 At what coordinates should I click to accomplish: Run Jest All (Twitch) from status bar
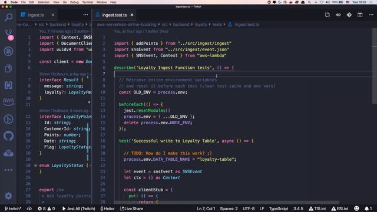(x=78, y=208)
